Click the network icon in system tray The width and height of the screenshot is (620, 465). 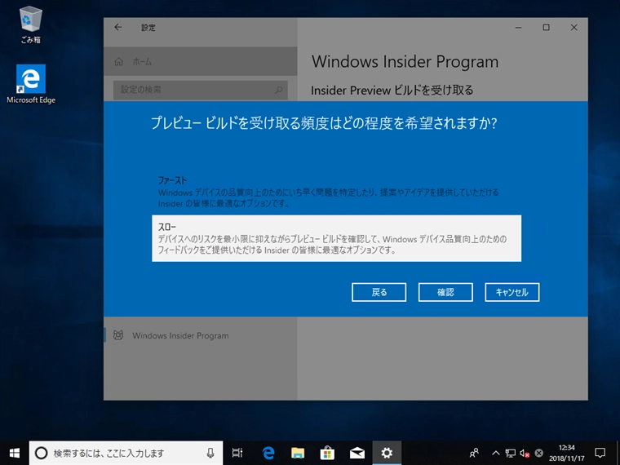point(511,453)
